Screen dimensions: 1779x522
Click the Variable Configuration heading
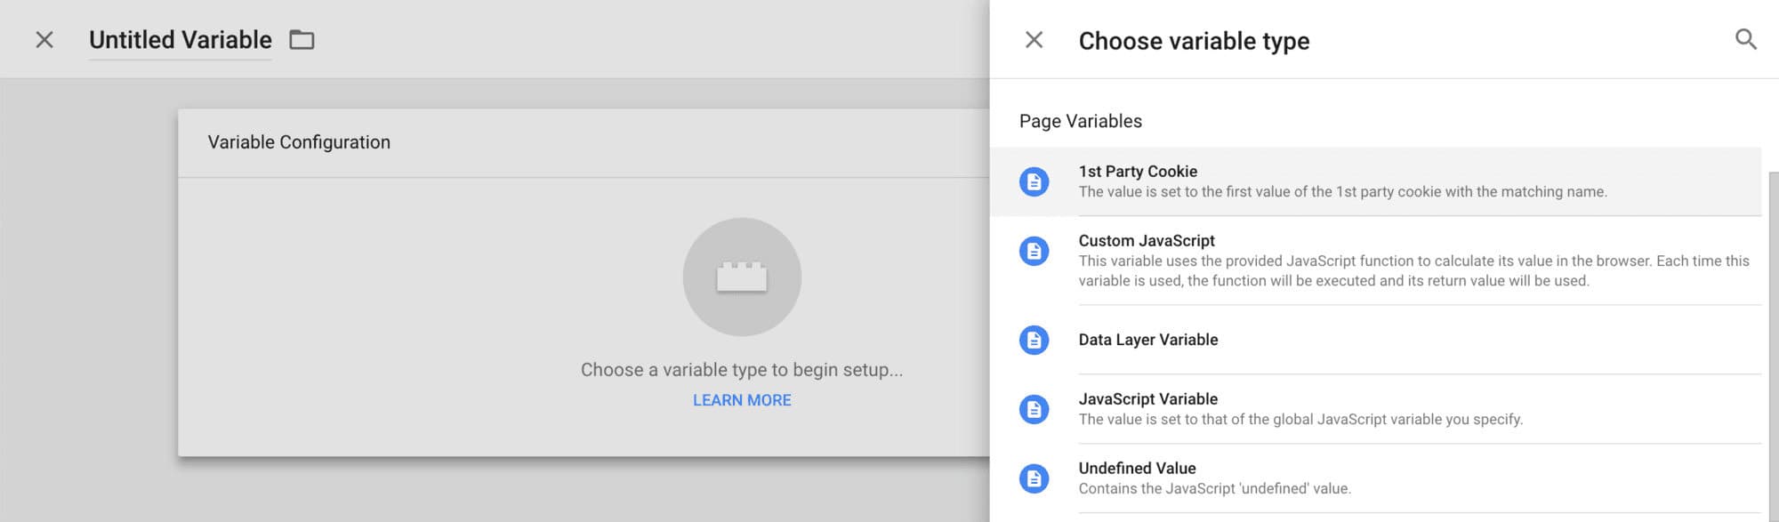[x=299, y=142]
